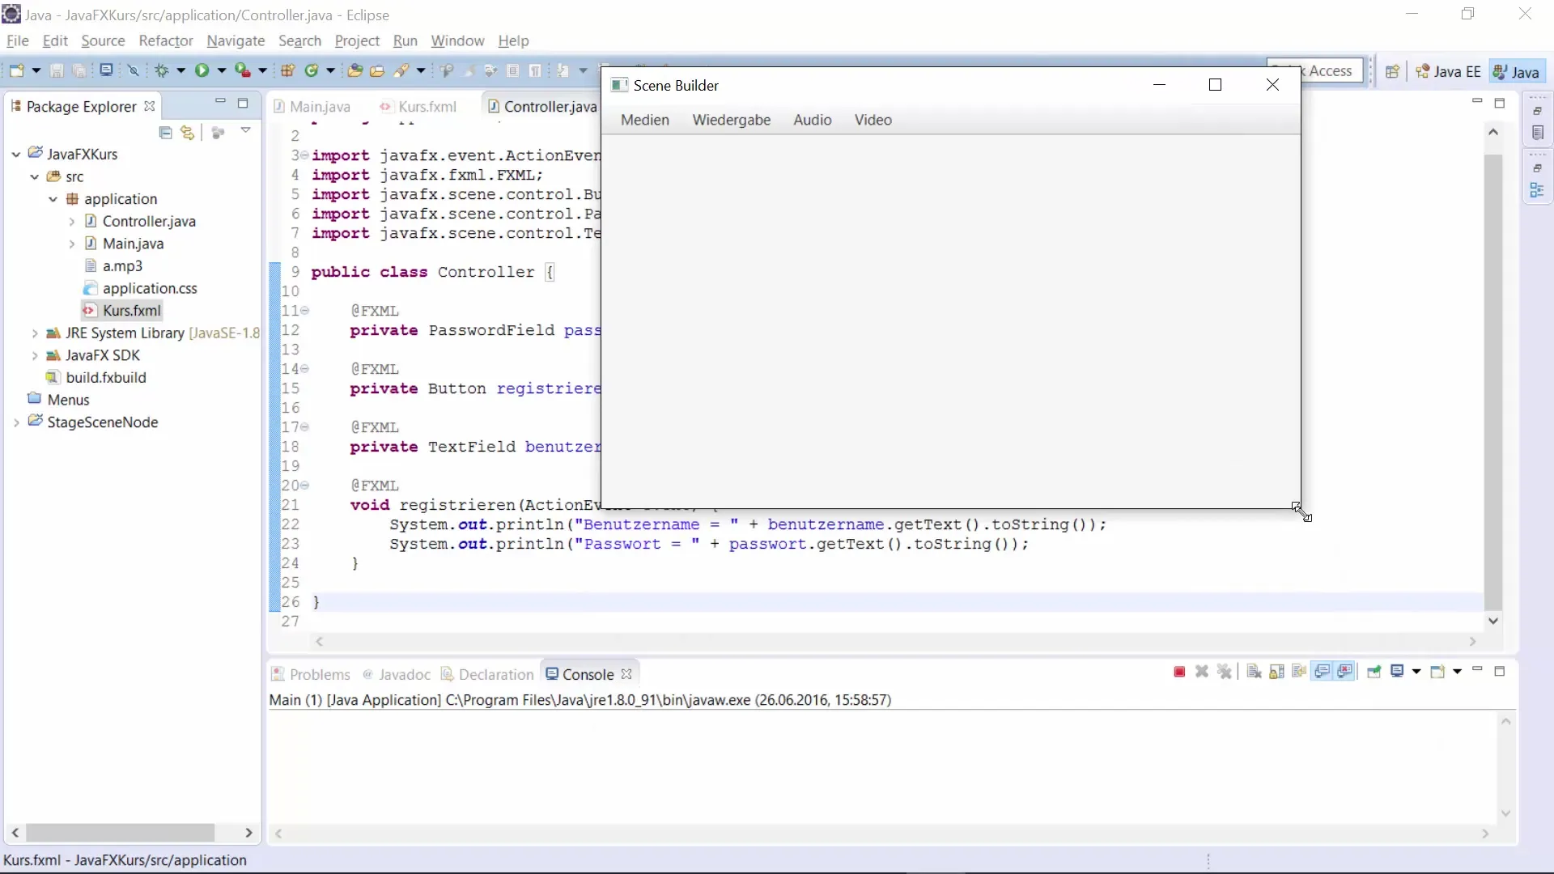This screenshot has width=1554, height=874.
Task: Collapse the src folder node
Action: pyautogui.click(x=34, y=176)
